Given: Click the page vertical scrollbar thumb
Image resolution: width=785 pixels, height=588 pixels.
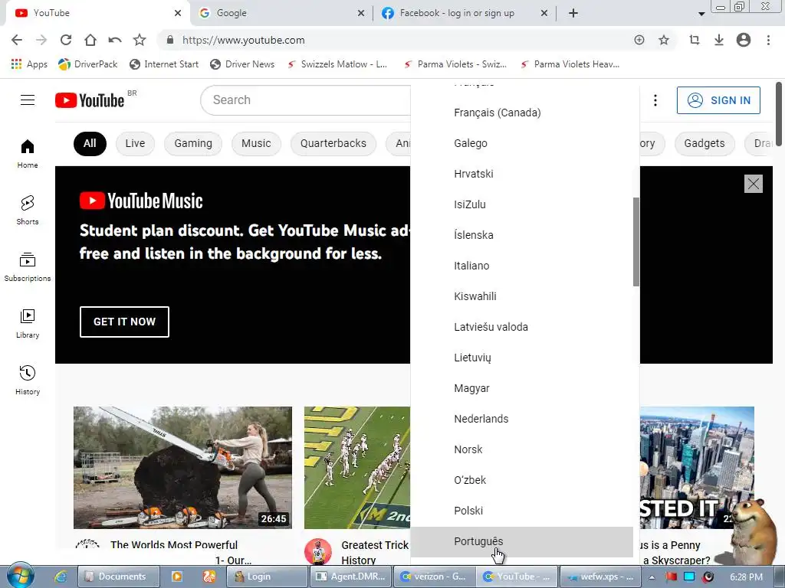Looking at the screenshot, I should pos(779,114).
